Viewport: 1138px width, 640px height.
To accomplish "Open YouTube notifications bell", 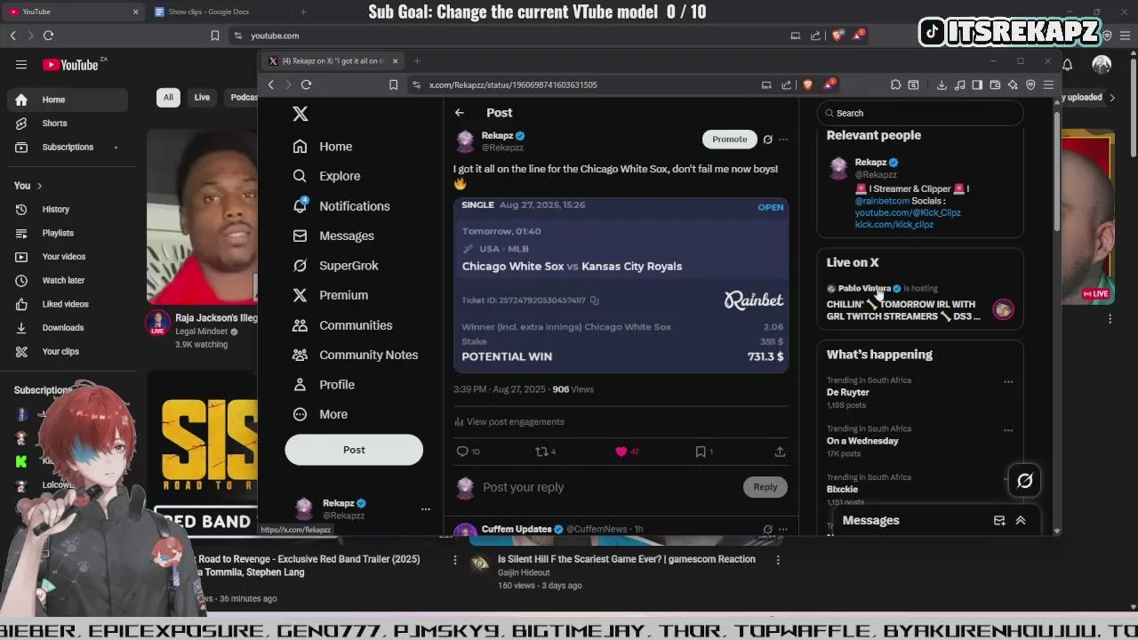I will point(1067,64).
